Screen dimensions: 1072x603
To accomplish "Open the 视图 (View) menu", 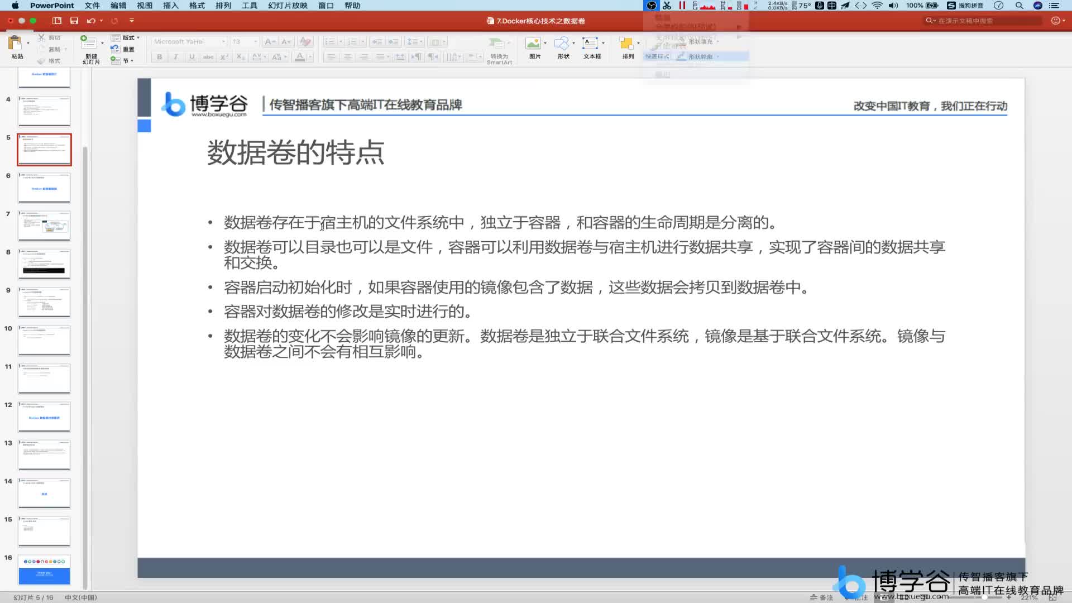I will pos(145,6).
